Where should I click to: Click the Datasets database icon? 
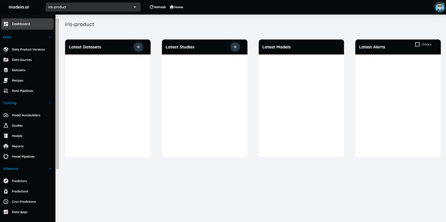click(x=6, y=70)
